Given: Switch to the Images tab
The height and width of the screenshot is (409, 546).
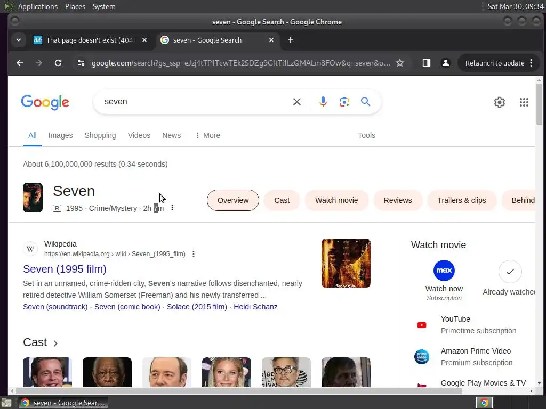Looking at the screenshot, I should click(x=61, y=135).
